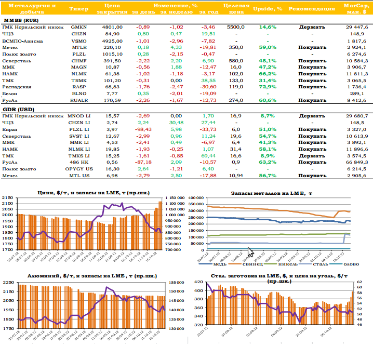This screenshot has width=373, height=346.
Task: Click the CHZN ticker cell
Action: click(x=79, y=34)
